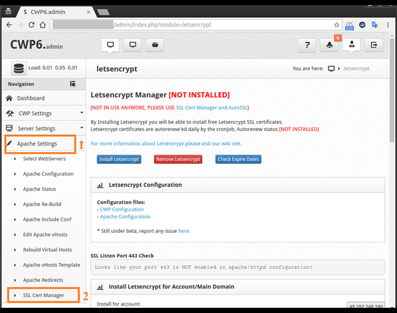Open Apache vHosts Template item

pos(52,265)
